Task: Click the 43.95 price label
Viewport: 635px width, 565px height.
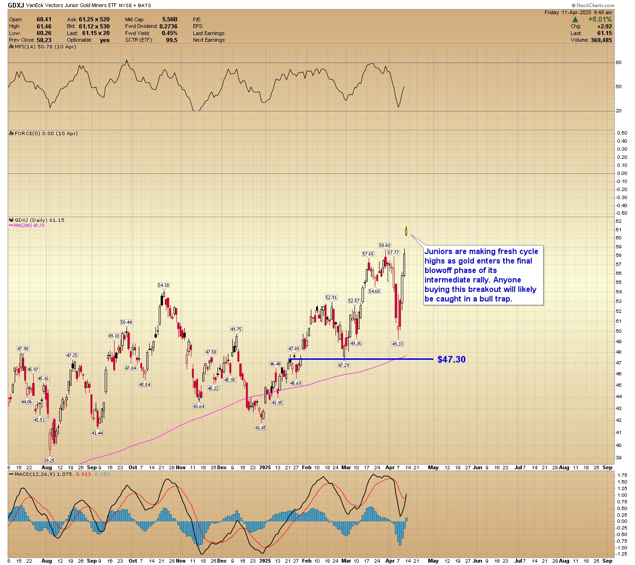Action: click(277, 402)
